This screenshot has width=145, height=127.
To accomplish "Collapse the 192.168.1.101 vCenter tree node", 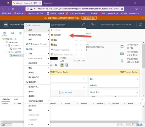I will (2, 39).
